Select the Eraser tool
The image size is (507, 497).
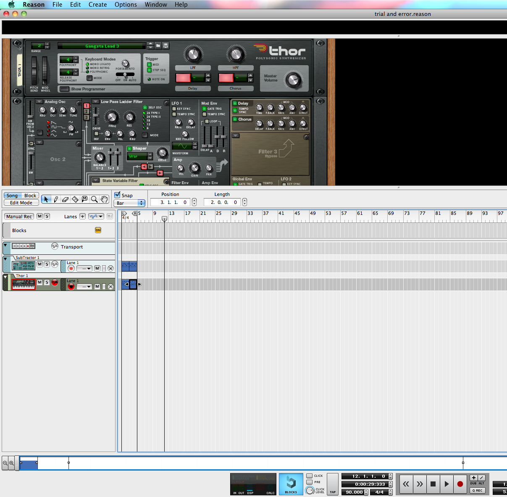coord(66,199)
